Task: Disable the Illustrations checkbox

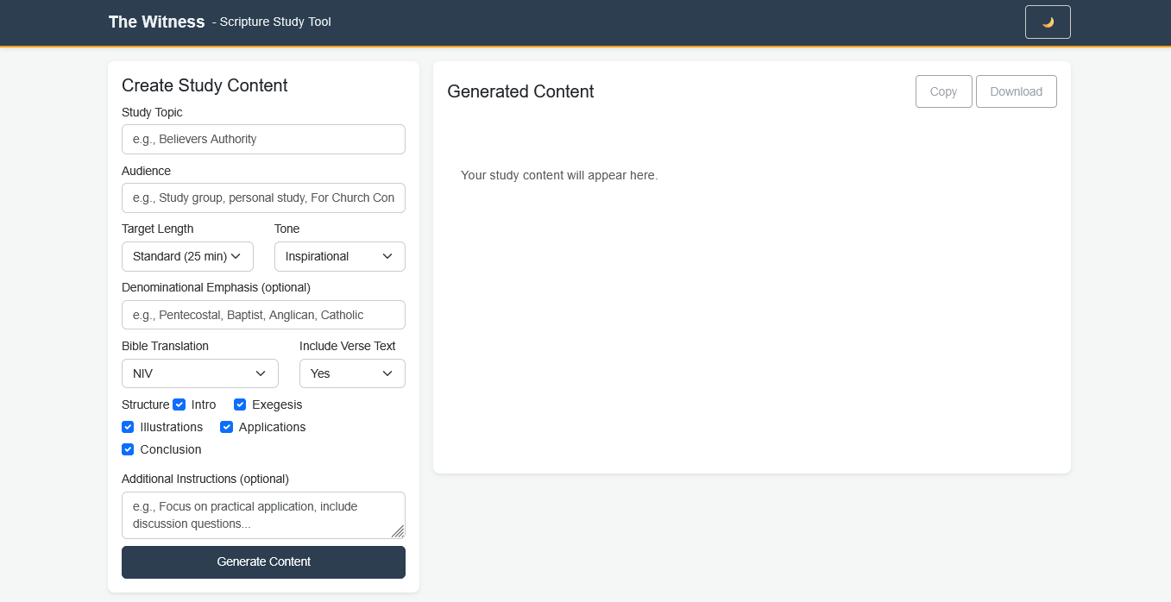Action: tap(128, 427)
